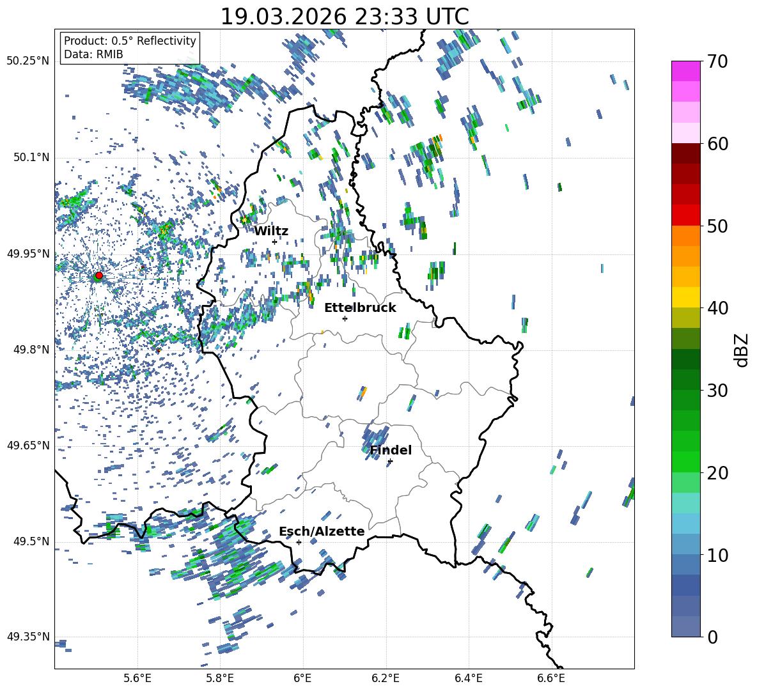Click the Findel cross marker
This screenshot has width=757, height=691.
click(390, 461)
